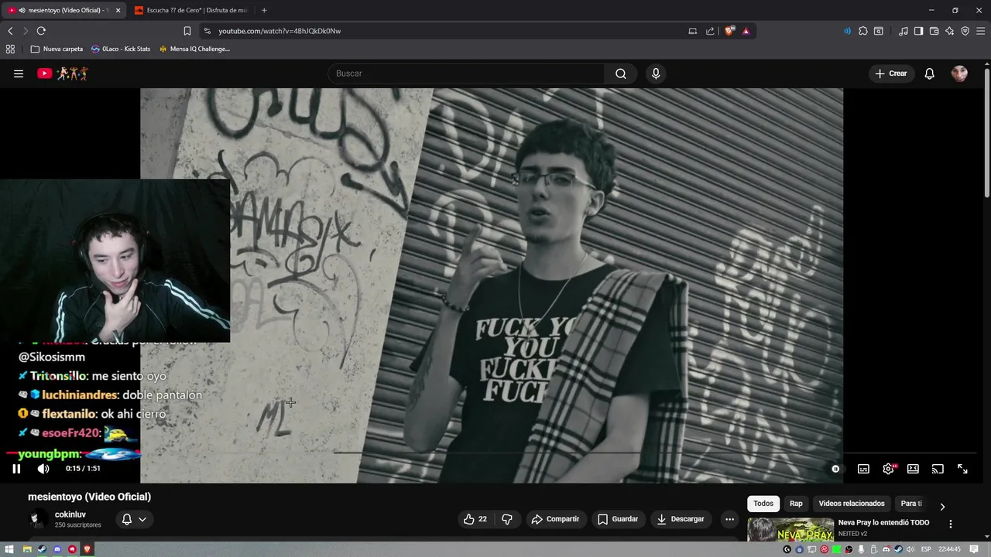Image resolution: width=991 pixels, height=557 pixels.
Task: Switch to mesientoyo browser tab
Action: tap(63, 10)
